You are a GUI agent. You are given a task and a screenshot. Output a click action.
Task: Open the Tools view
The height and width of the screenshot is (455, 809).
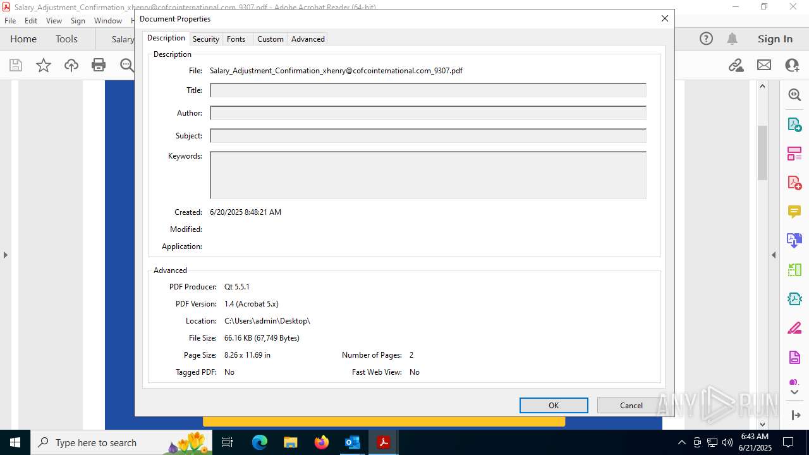(x=66, y=39)
